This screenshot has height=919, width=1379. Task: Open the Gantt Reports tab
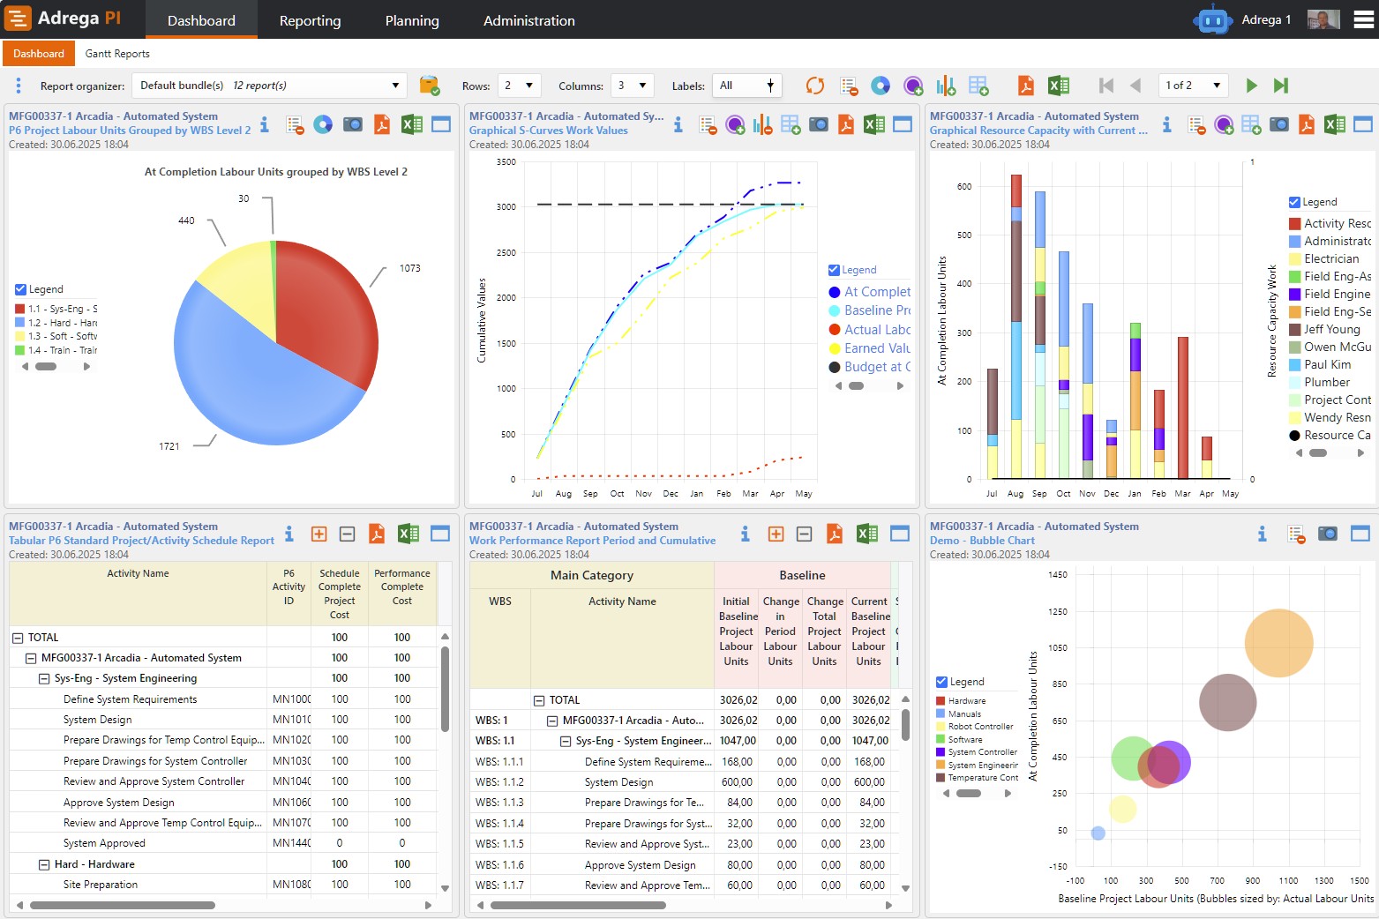tap(116, 53)
